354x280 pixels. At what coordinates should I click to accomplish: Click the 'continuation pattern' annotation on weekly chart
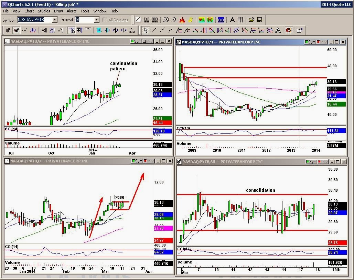point(124,66)
